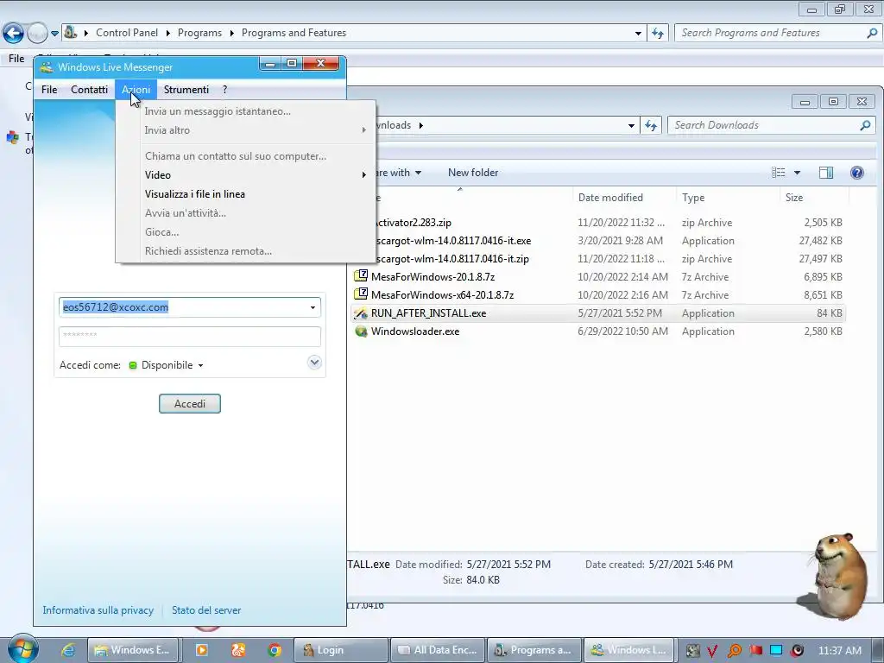Screen dimensions: 884x663
Task: Click the Control Panel breadcrumb
Action: [x=126, y=33]
